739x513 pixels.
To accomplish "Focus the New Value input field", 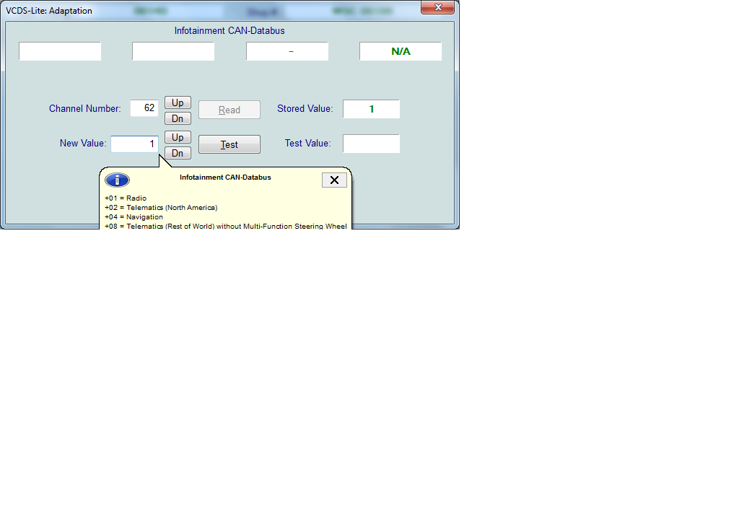I will 134,144.
